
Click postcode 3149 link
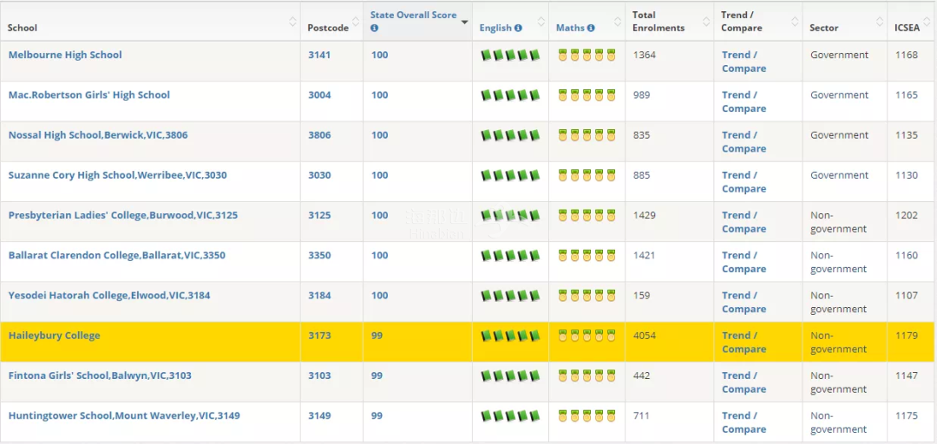[319, 415]
